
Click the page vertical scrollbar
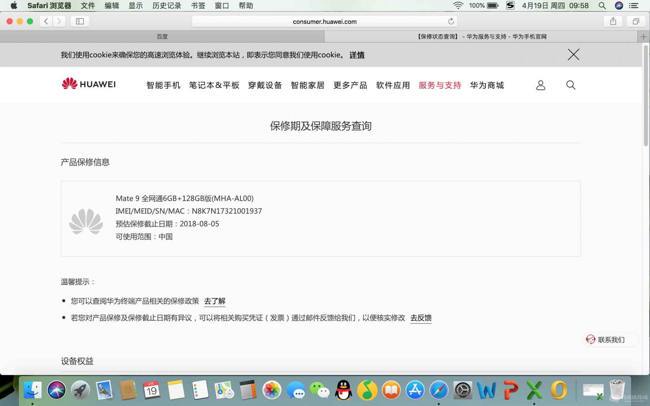point(646,96)
